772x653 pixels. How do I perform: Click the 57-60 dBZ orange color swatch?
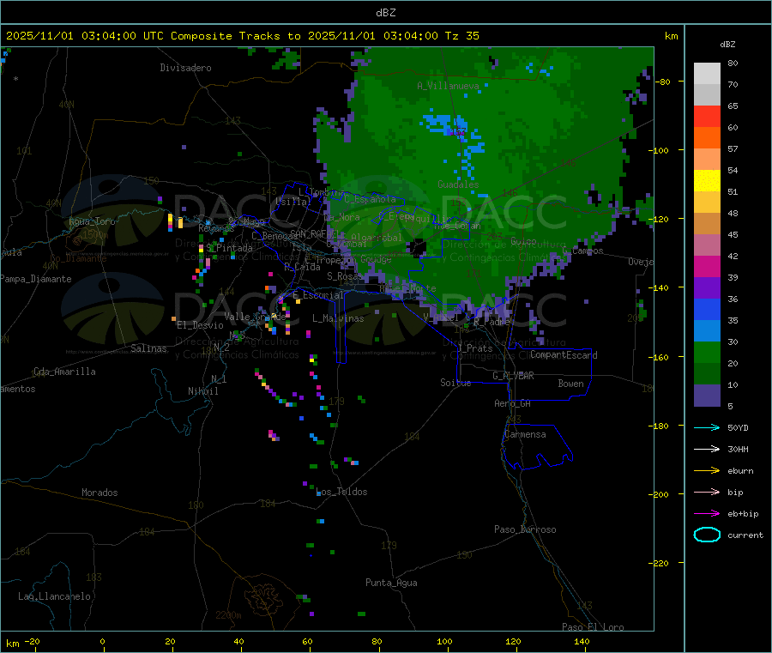click(707, 138)
